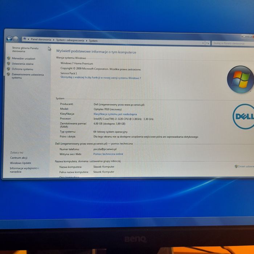Expand arrow before Panel sterowania breadcrumb

[x=28, y=39]
